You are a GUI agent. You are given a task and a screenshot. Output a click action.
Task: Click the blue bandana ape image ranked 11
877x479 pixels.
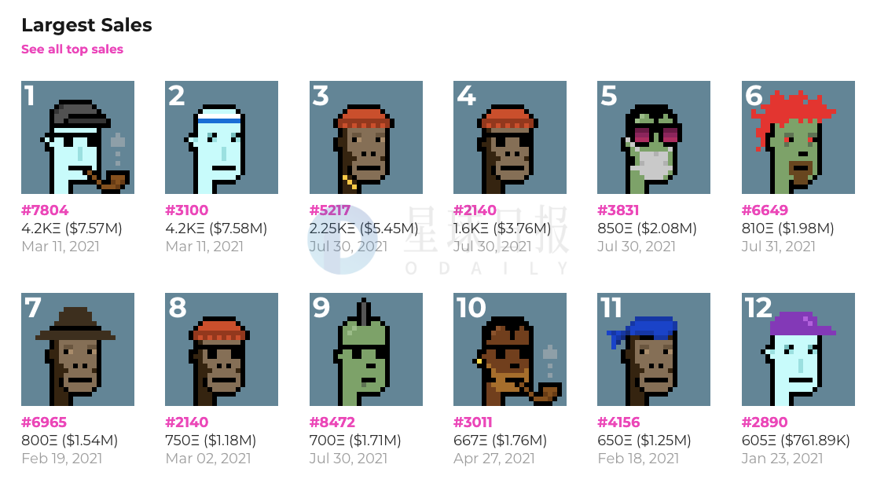654,349
